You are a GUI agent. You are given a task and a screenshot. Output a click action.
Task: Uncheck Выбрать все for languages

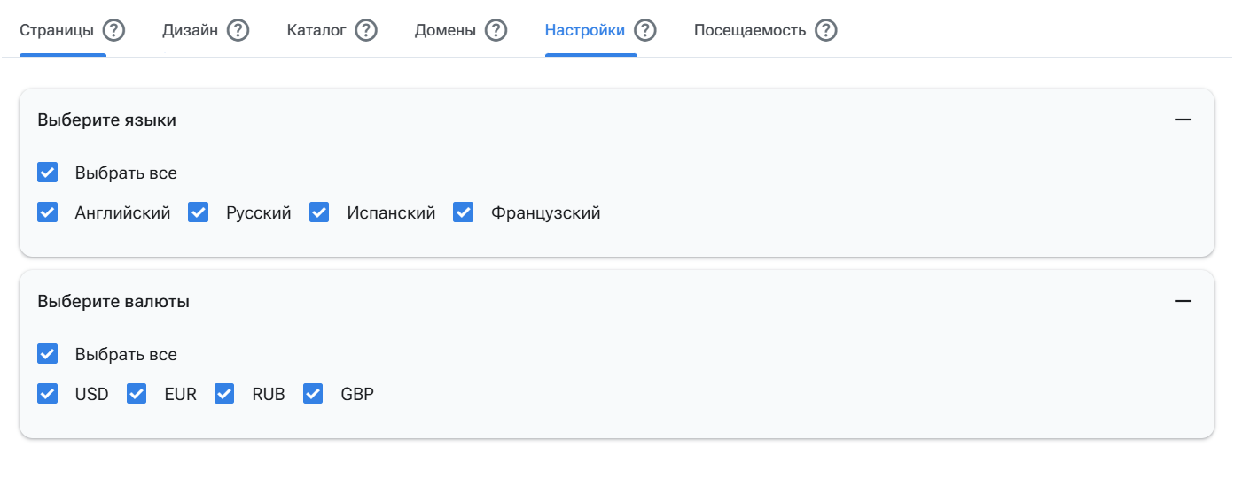pos(48,173)
